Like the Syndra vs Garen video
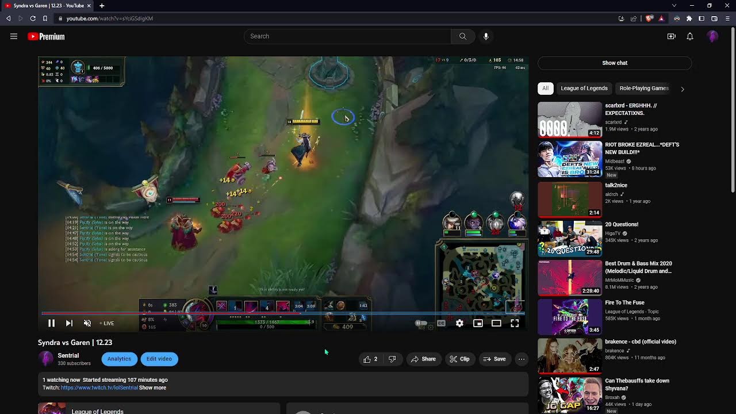The image size is (736, 414). click(x=370, y=359)
